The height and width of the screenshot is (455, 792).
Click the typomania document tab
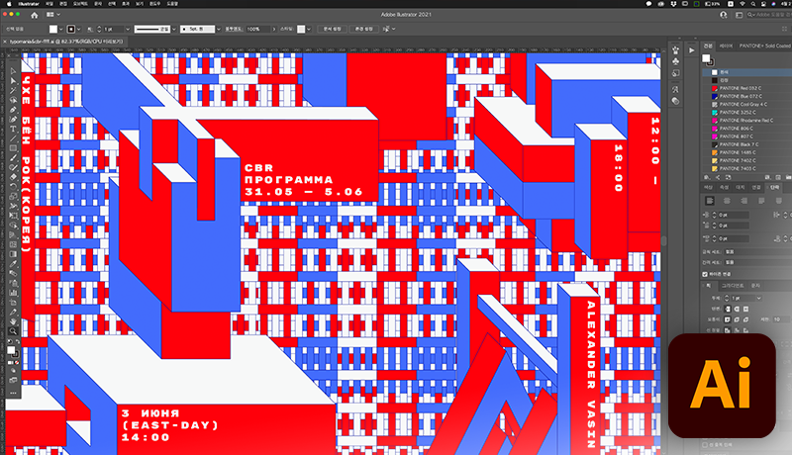pos(66,42)
